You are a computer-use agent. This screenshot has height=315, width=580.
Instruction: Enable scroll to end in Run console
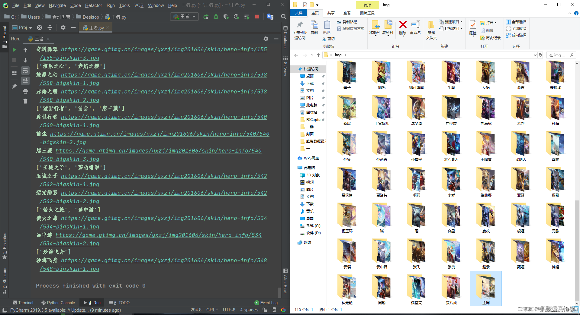pos(25,80)
